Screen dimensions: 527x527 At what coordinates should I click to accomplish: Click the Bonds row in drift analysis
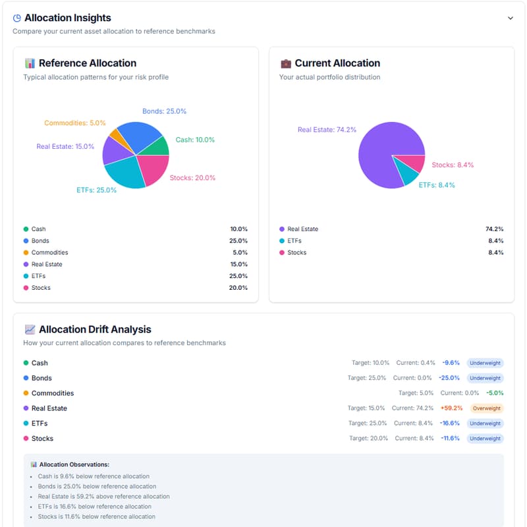42,378
